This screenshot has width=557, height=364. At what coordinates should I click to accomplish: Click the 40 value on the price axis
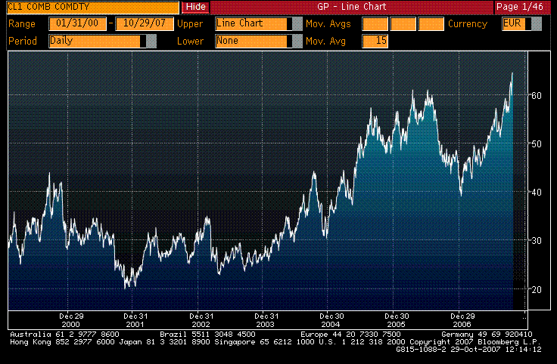(x=537, y=192)
